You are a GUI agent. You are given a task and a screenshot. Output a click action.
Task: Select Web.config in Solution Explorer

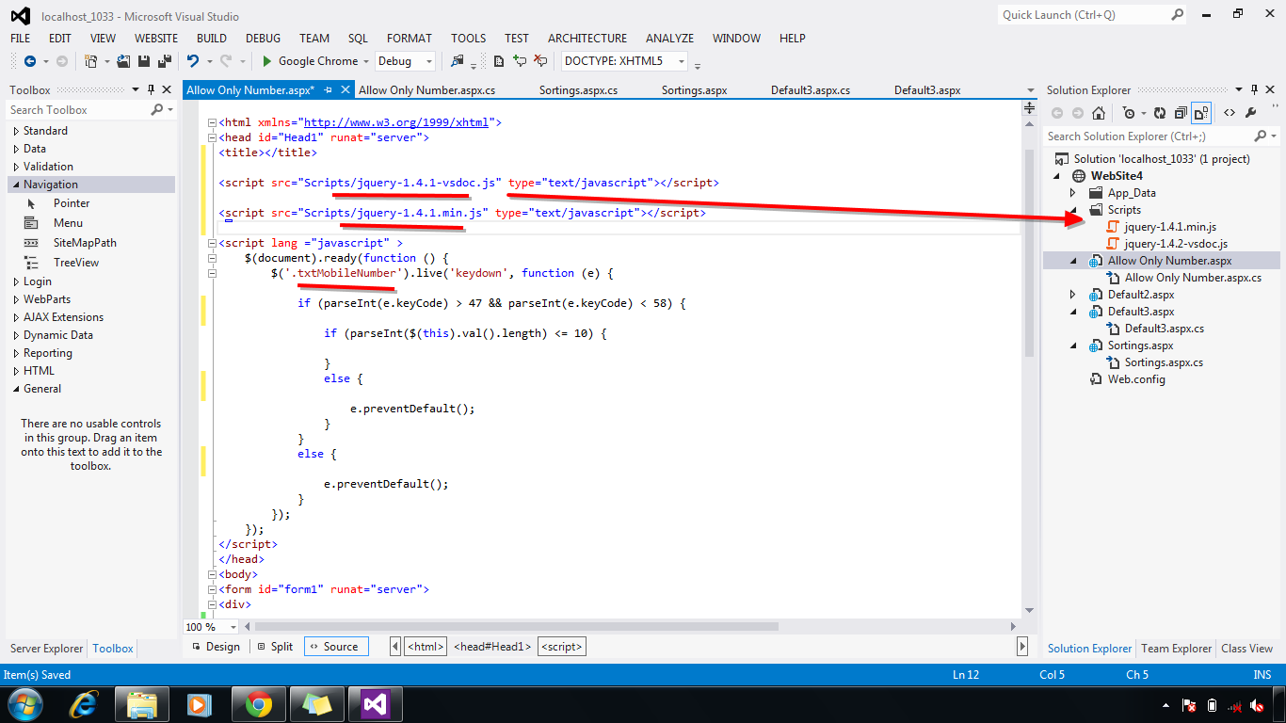pyautogui.click(x=1136, y=379)
